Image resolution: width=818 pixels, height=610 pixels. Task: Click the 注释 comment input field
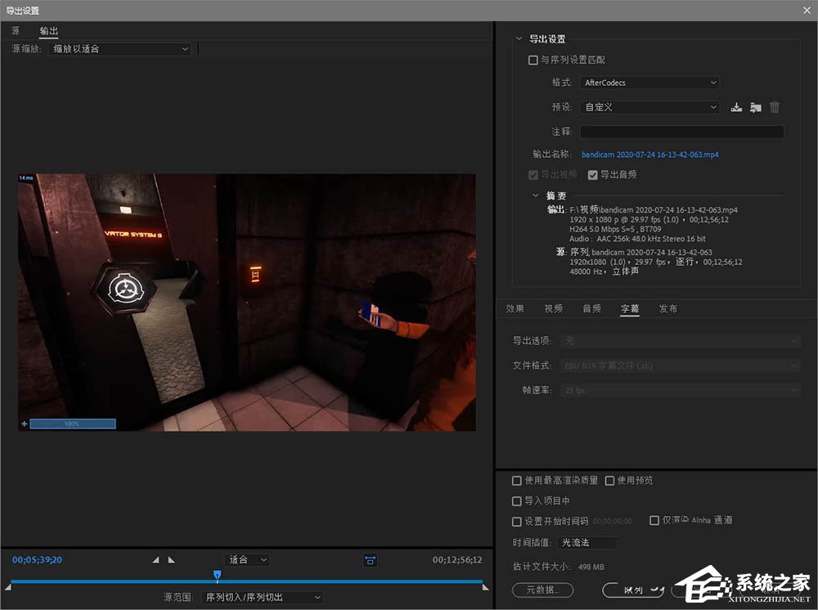coord(681,132)
